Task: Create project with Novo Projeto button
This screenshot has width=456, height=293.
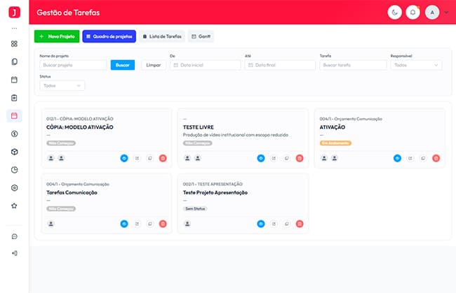Action: (57, 36)
